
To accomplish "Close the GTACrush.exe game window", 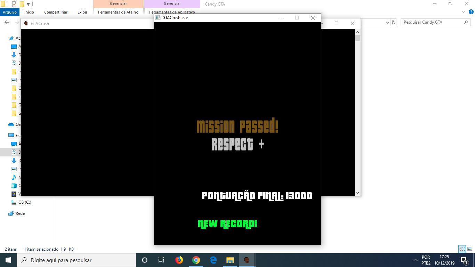I will 313,18.
